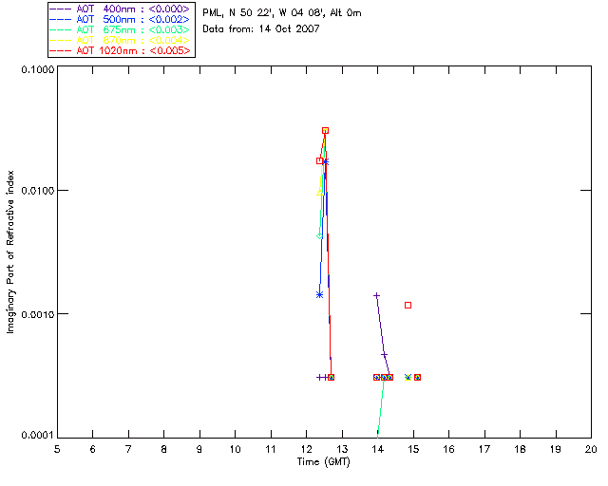The image size is (608, 486).
Task: Click the x-axis tick label 17
Action: [484, 449]
